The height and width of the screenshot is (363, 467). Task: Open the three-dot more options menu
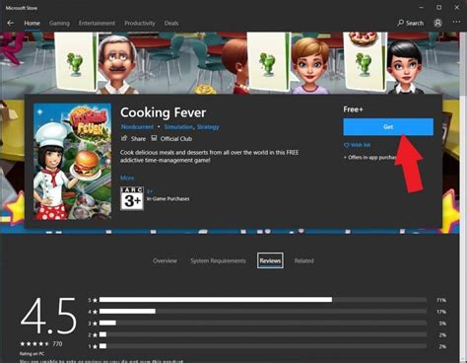456,22
